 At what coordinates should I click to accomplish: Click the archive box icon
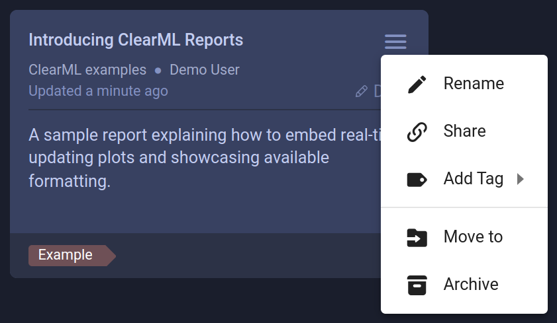417,285
